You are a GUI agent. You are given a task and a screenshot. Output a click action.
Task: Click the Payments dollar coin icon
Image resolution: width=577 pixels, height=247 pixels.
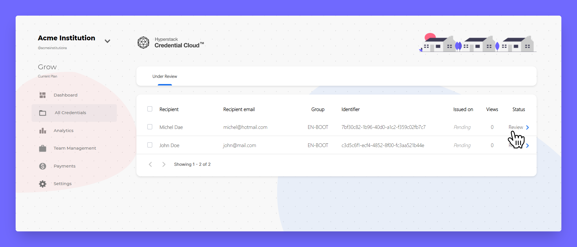point(43,166)
